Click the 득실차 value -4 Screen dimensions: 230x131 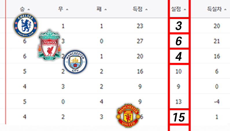pos(216,102)
